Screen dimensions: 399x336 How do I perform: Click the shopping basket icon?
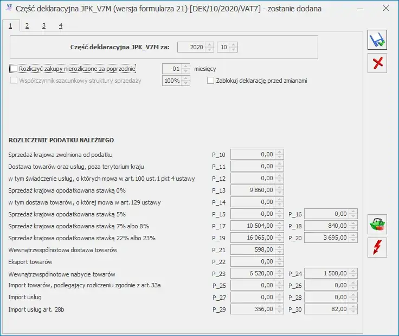[x=377, y=224]
